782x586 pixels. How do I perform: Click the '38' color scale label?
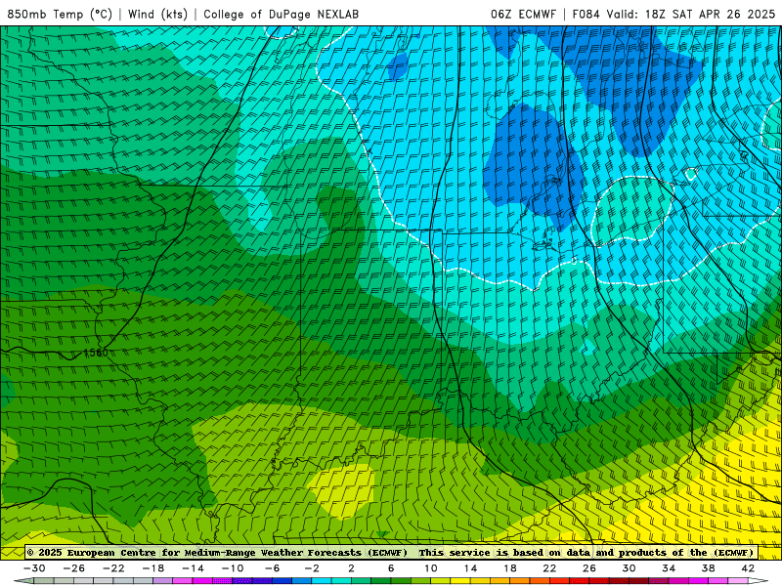[x=708, y=568]
